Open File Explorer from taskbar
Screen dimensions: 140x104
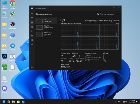tap(14, 102)
